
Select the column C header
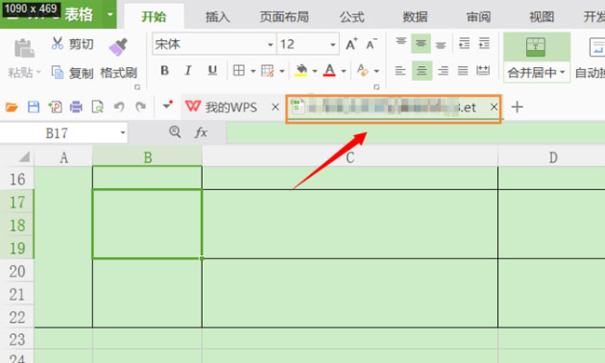350,157
